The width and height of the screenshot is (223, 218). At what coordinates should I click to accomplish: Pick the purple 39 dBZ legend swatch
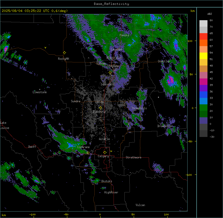click(203, 88)
